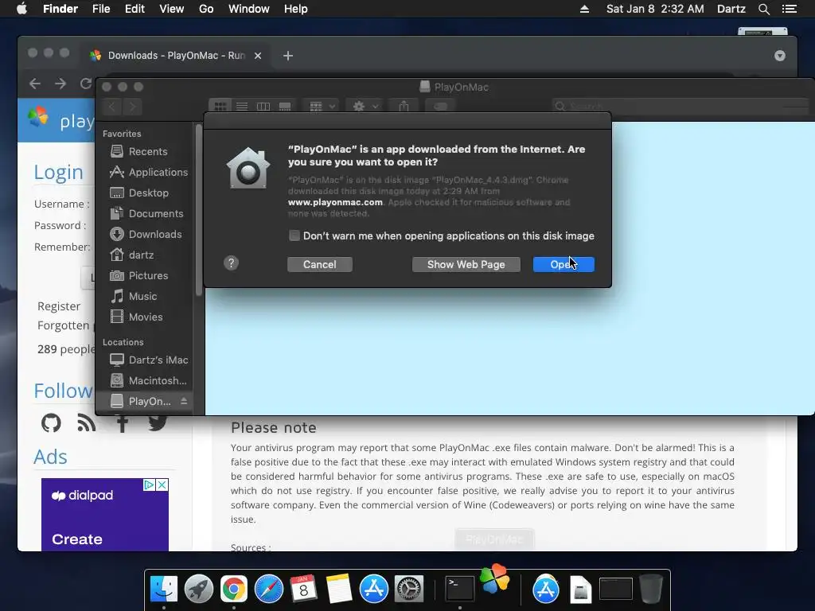Open Chrome tab search dropdown
Image resolution: width=815 pixels, height=611 pixels.
(x=780, y=56)
